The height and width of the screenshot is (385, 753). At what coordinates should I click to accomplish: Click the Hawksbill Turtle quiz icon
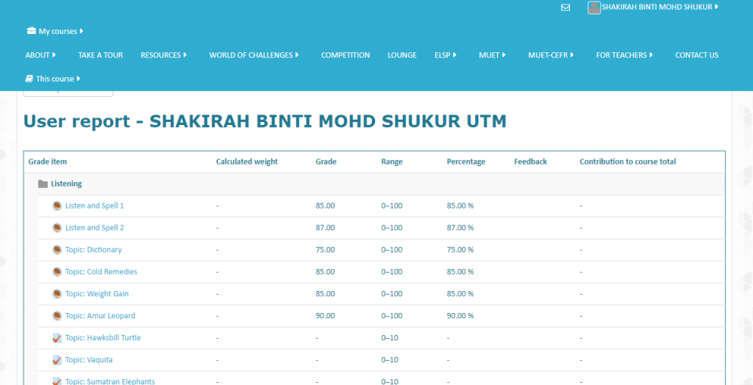coord(57,338)
